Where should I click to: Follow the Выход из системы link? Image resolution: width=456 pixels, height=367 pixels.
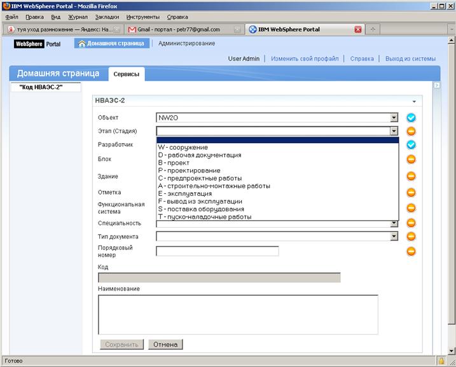pyautogui.click(x=410, y=59)
